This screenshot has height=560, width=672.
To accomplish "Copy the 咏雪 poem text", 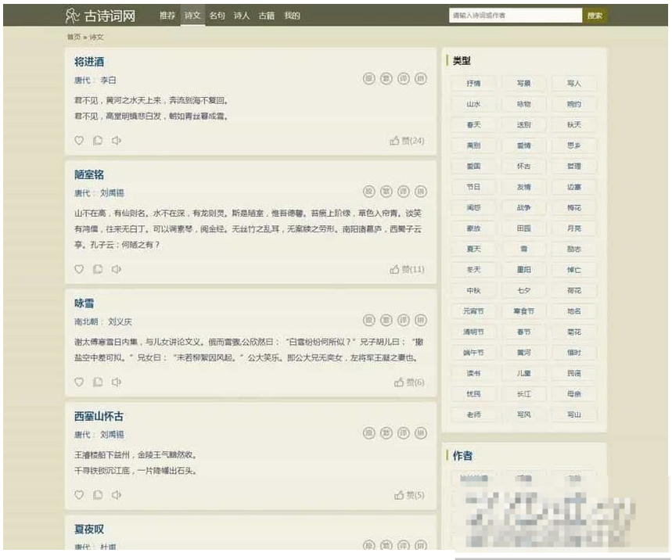I will (x=98, y=382).
